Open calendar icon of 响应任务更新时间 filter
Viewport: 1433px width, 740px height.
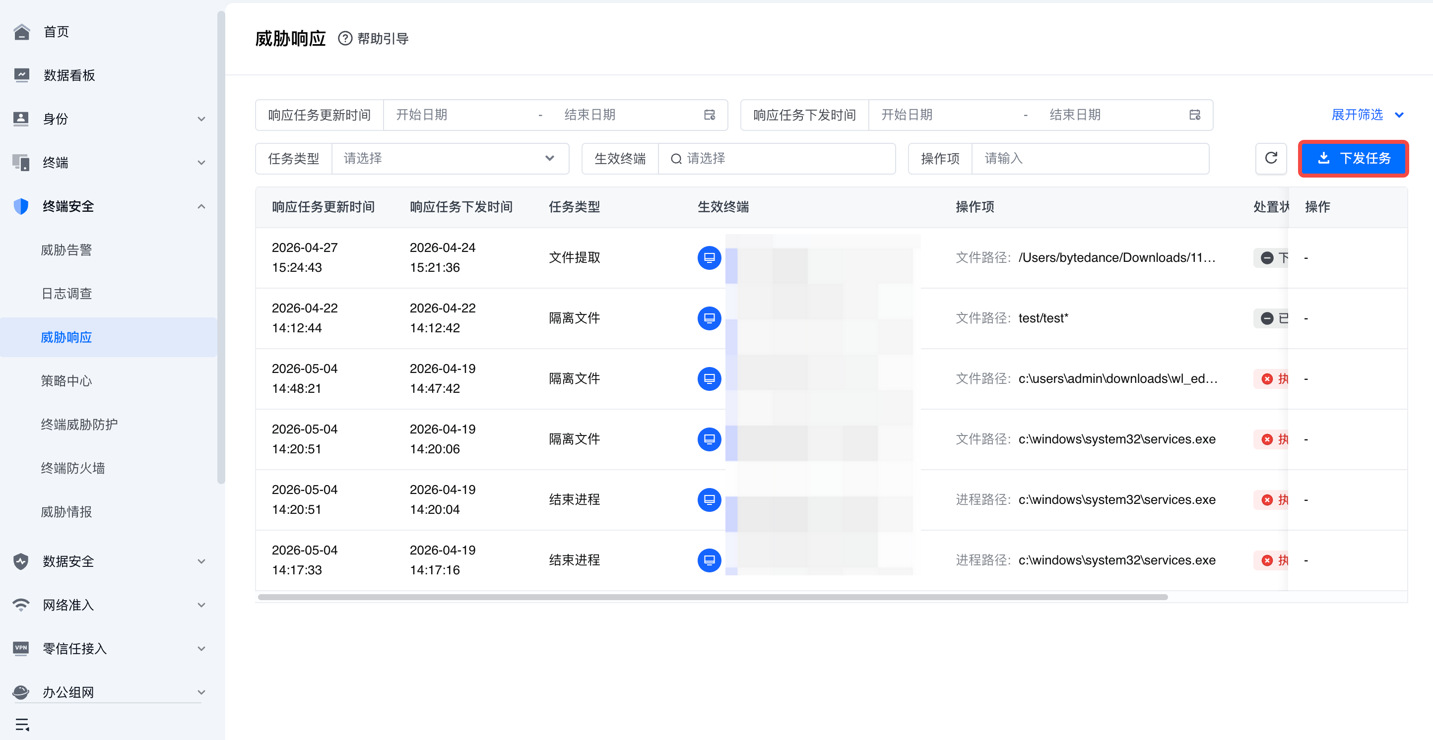(x=709, y=115)
